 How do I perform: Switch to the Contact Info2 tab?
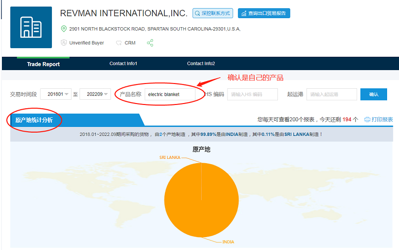[x=201, y=63]
